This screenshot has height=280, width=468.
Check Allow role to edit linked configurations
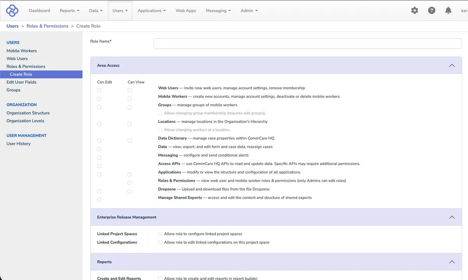(x=160, y=242)
